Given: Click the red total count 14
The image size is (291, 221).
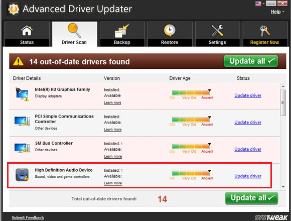Looking at the screenshot, I should point(163,199).
